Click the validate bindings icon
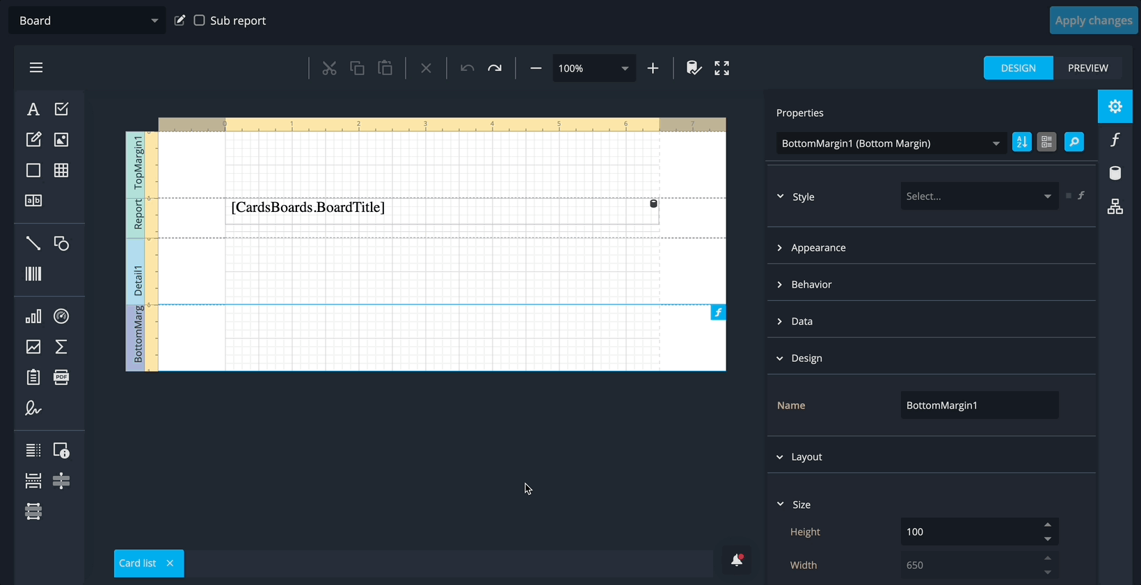The width and height of the screenshot is (1141, 585). pyautogui.click(x=694, y=68)
